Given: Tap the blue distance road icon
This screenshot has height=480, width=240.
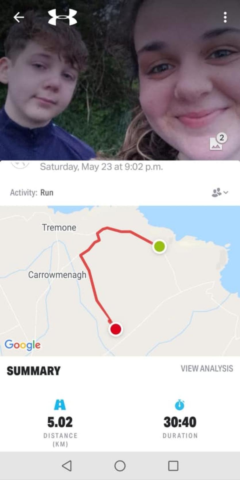Looking at the screenshot, I should pos(60,405).
